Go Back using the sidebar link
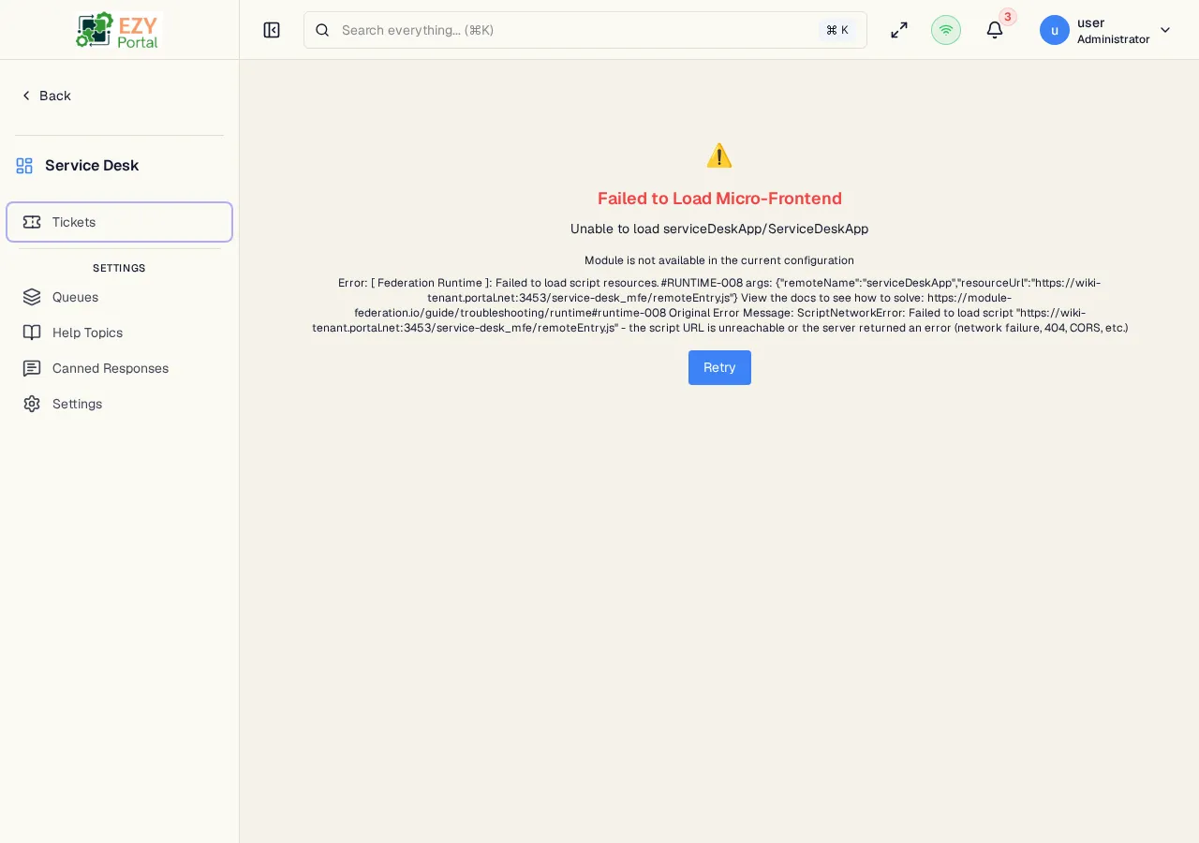 [46, 96]
